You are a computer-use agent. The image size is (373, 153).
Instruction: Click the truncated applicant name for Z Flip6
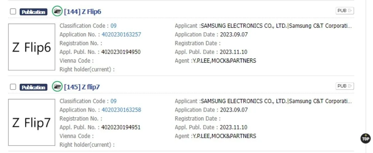click(276, 26)
